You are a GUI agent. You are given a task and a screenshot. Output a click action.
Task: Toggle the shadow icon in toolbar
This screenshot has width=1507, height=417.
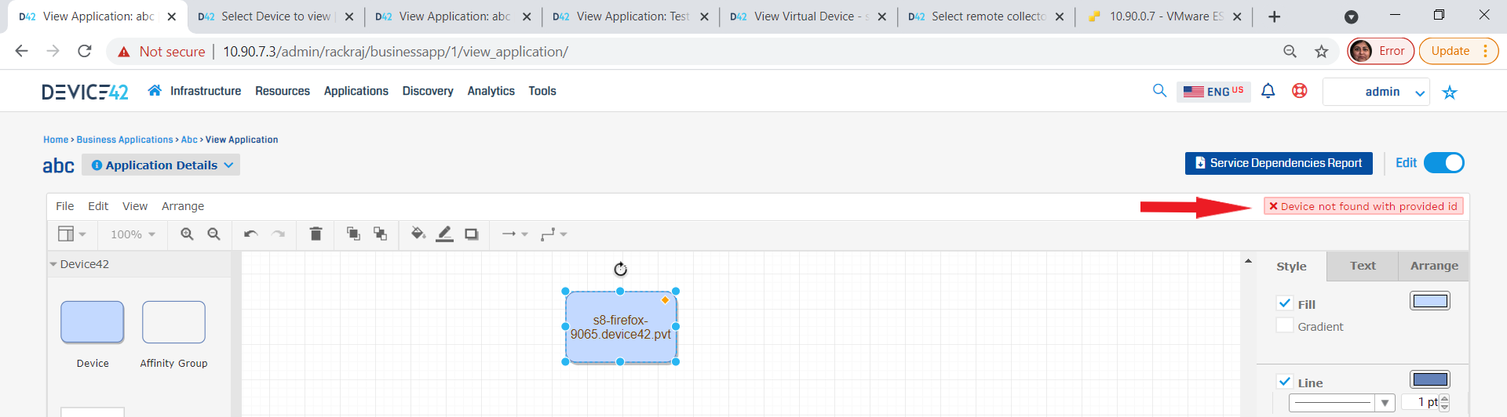[x=471, y=234]
